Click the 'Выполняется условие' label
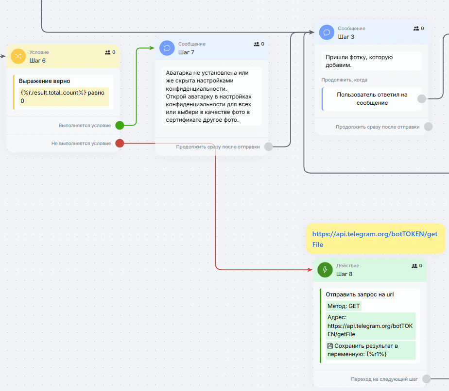This screenshot has width=449, height=391. tap(85, 126)
